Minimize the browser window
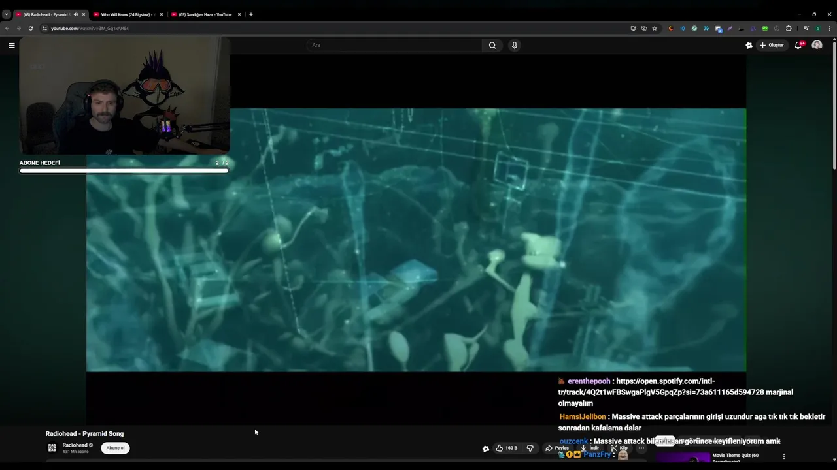 click(x=798, y=14)
